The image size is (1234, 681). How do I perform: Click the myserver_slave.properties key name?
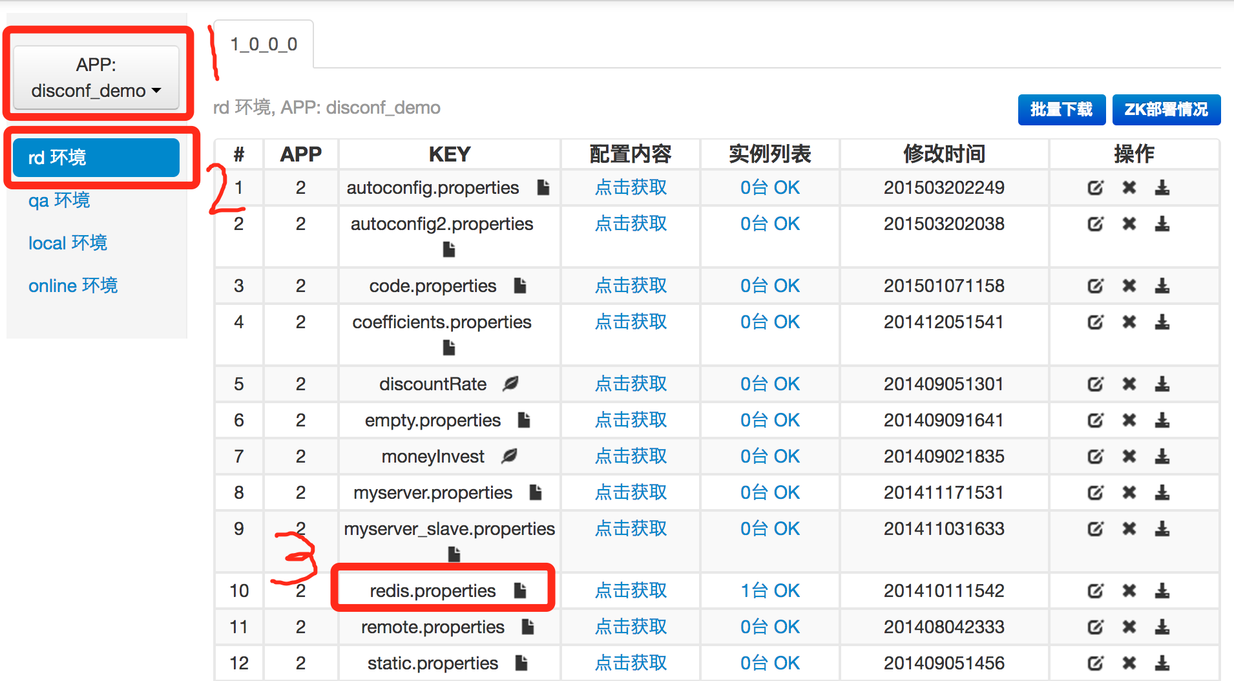coord(450,529)
